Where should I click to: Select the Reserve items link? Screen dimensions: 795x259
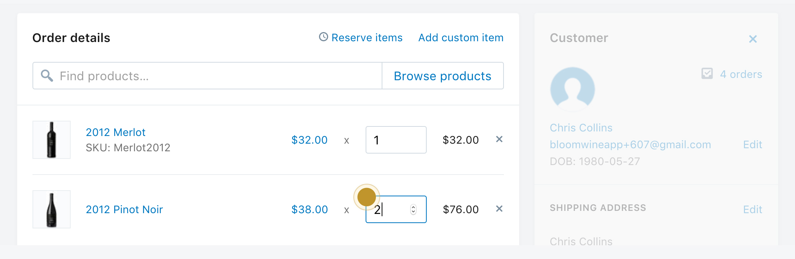[367, 37]
